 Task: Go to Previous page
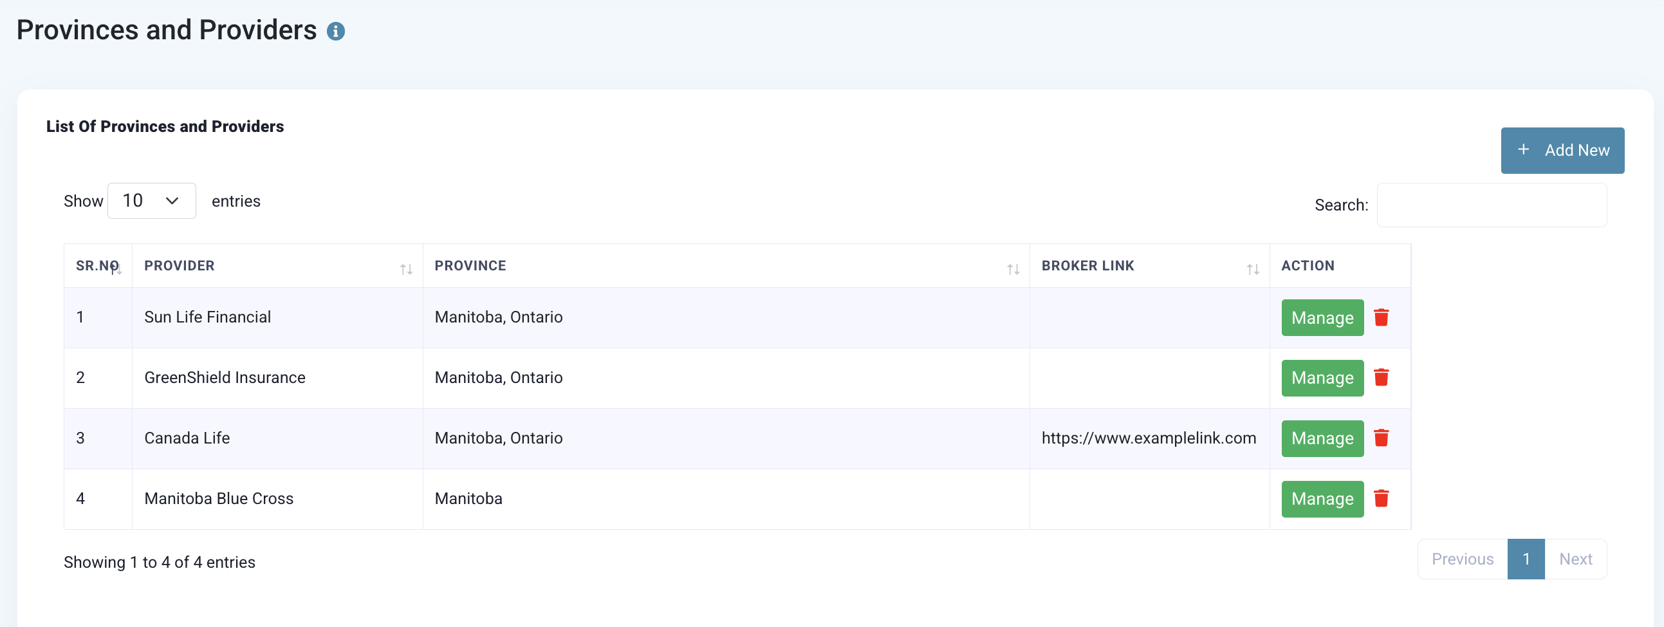coord(1462,559)
